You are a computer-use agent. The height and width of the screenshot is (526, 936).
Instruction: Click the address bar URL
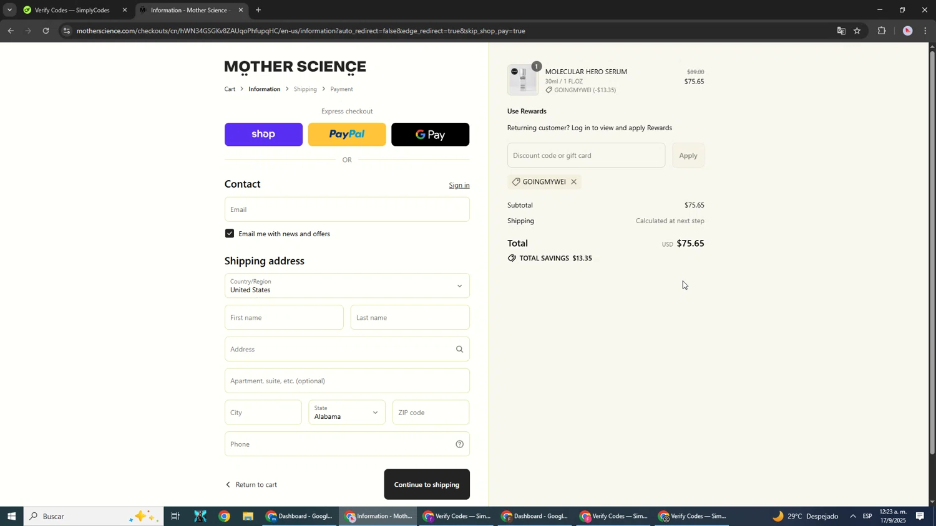point(300,31)
